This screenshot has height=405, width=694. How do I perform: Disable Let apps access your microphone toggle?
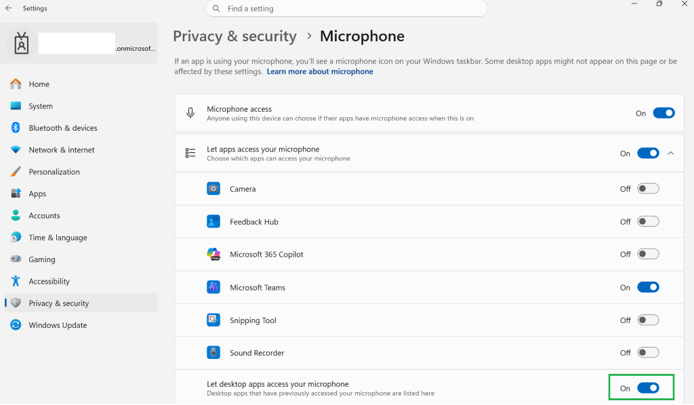(x=648, y=153)
